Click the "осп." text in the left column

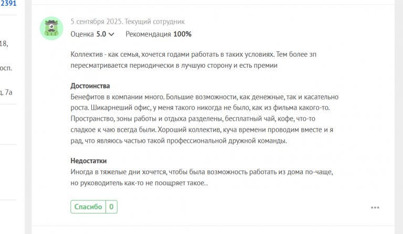pyautogui.click(x=6, y=68)
